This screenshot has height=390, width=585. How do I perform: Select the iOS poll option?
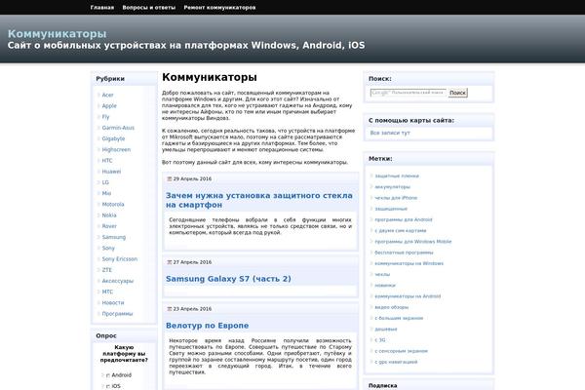[x=108, y=386]
